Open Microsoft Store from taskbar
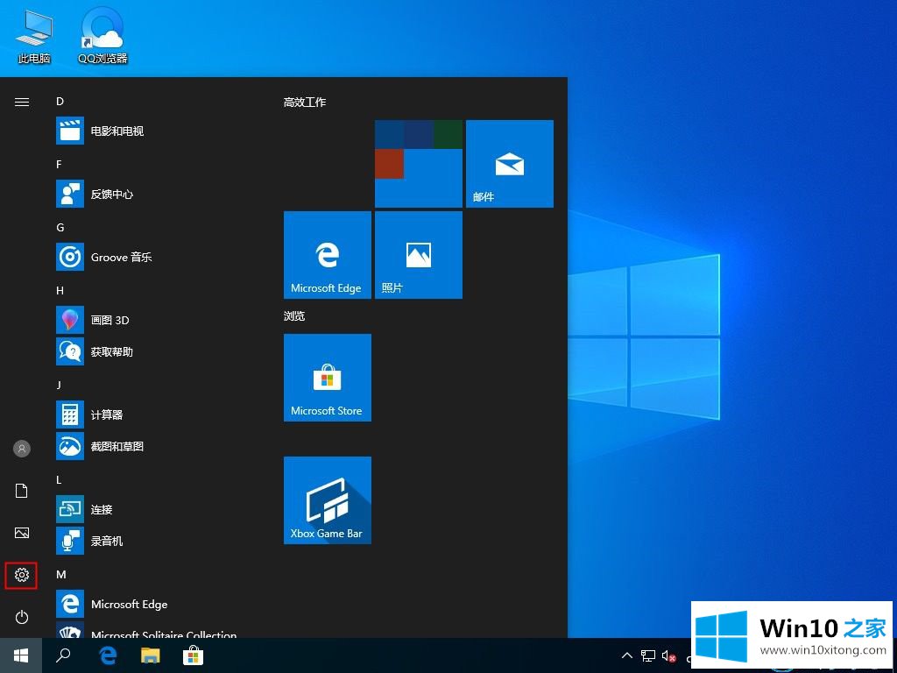 pyautogui.click(x=193, y=655)
